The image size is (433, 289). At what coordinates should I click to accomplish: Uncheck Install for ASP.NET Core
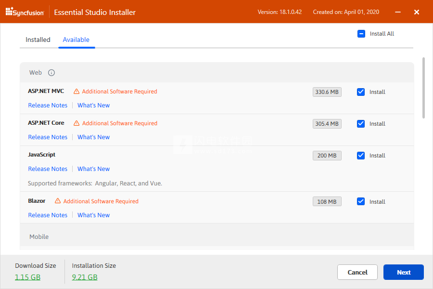coord(361,124)
